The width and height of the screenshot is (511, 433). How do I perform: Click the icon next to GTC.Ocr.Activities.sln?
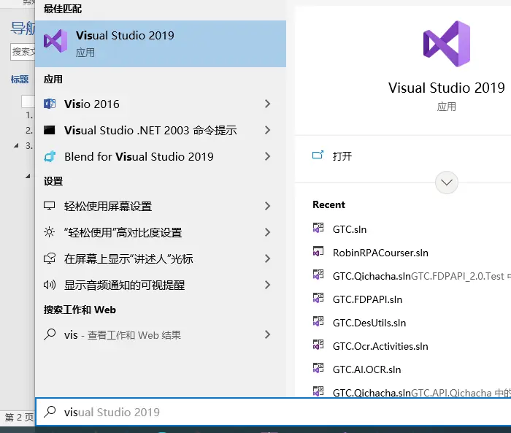(318, 345)
